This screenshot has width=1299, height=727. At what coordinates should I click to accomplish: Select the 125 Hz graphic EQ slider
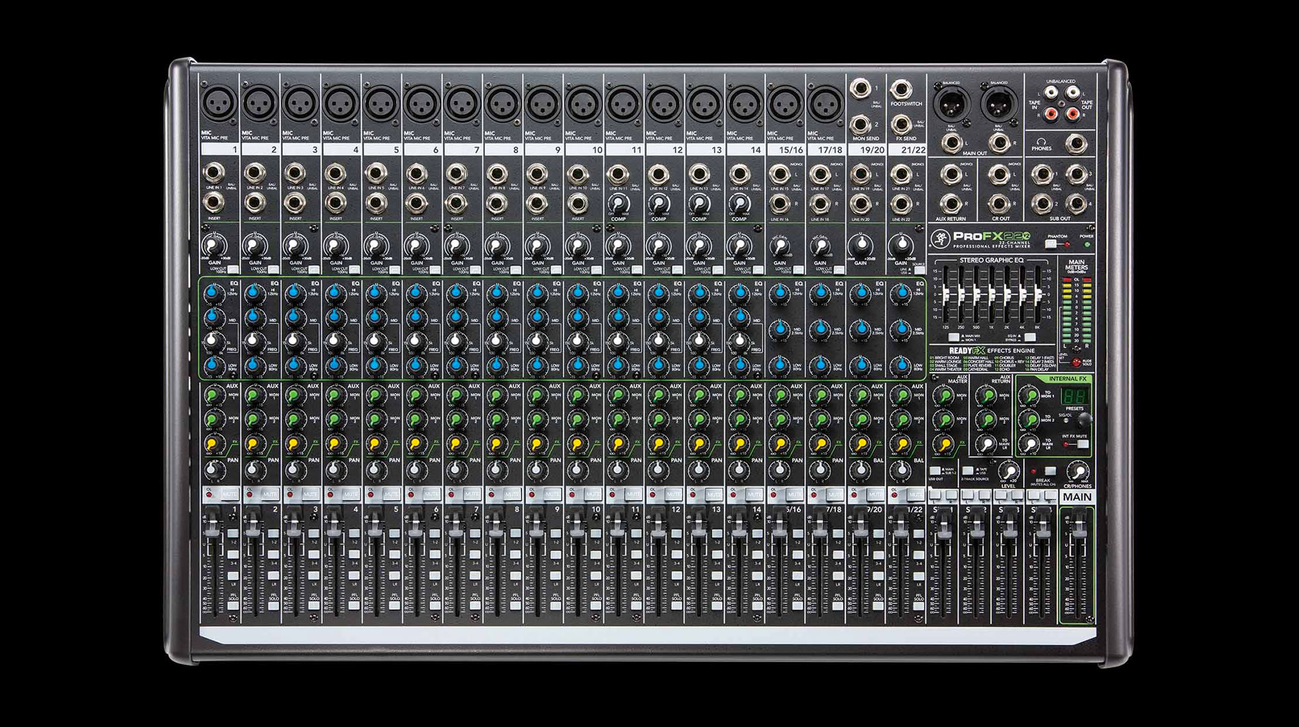[945, 296]
